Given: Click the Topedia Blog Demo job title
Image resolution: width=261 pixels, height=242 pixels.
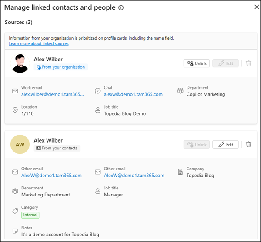Looking at the screenshot, I should 125,113.
